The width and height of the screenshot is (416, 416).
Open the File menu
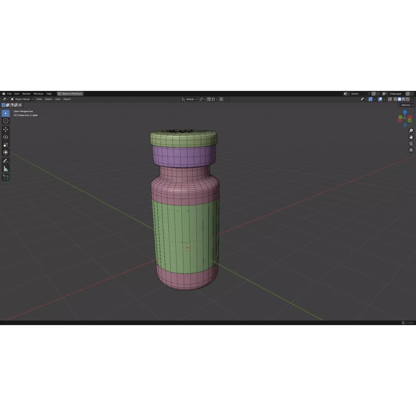tap(9, 94)
